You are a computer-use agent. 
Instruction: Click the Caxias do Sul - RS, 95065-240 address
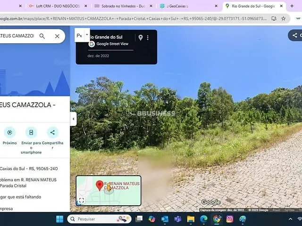[29, 169]
